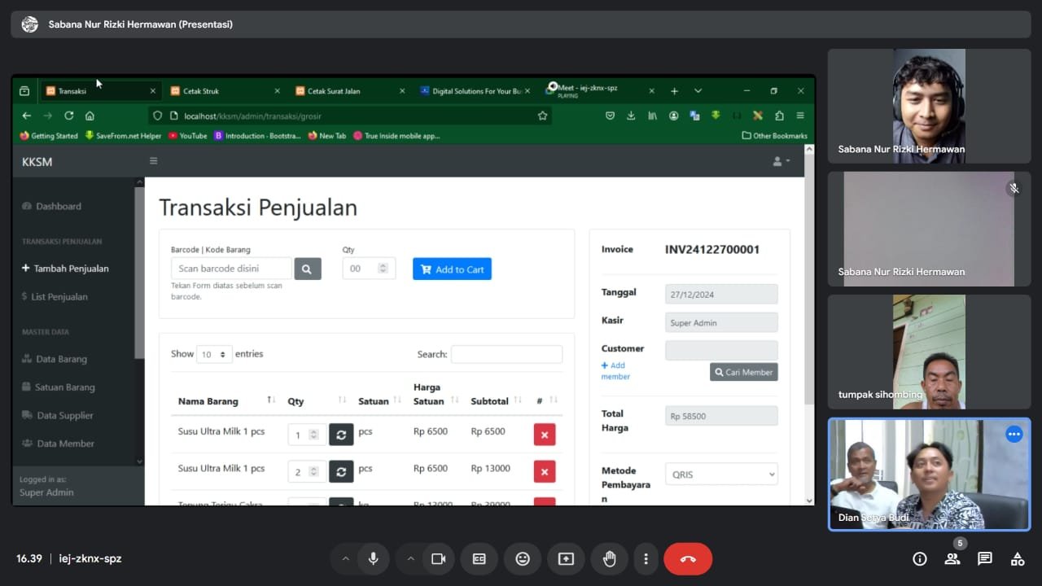
Task: Turn off the camera in Meet
Action: tap(438, 559)
